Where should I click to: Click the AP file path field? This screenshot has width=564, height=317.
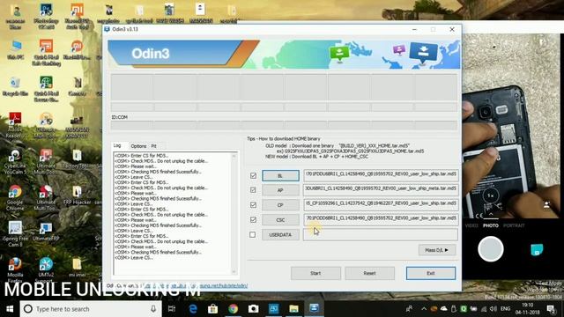pos(381,189)
